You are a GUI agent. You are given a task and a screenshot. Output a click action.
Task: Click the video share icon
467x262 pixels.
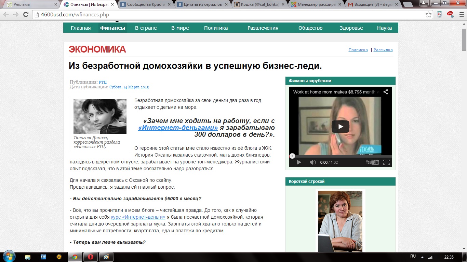coord(385,92)
